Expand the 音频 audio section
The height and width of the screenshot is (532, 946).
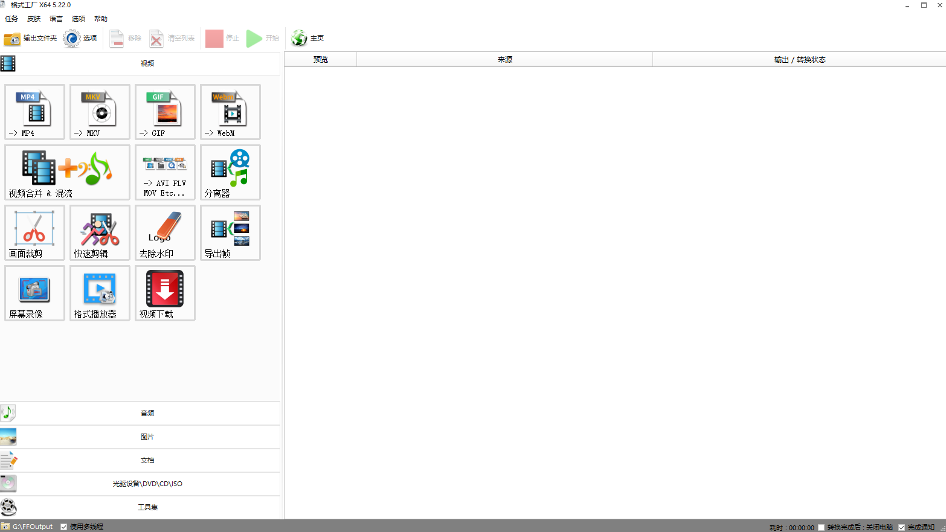click(147, 413)
